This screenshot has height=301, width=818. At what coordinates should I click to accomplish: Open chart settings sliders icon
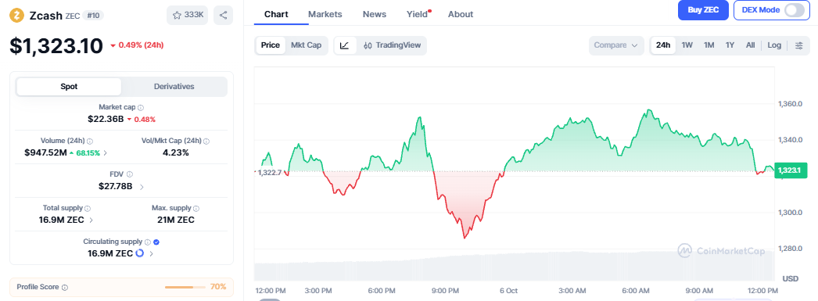pyautogui.click(x=798, y=45)
